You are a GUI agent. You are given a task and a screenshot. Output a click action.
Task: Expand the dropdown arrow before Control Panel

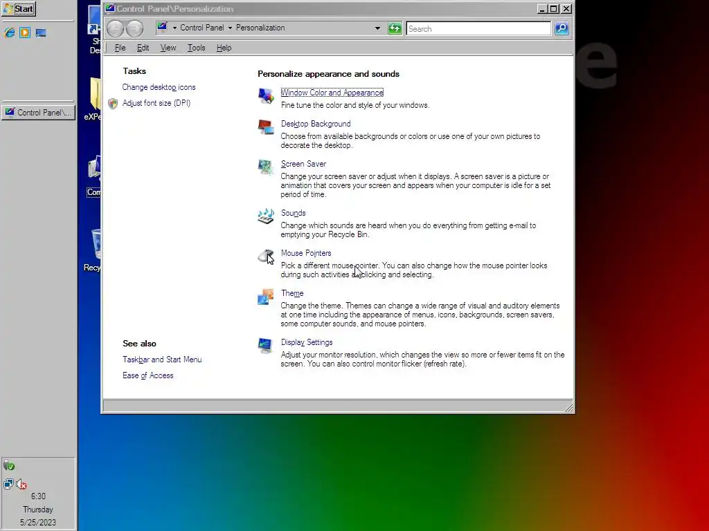tap(174, 28)
